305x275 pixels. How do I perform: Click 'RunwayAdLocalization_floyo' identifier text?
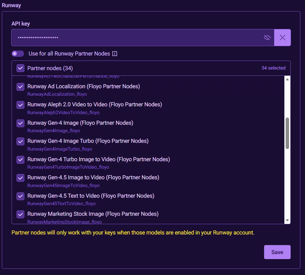[57, 94]
